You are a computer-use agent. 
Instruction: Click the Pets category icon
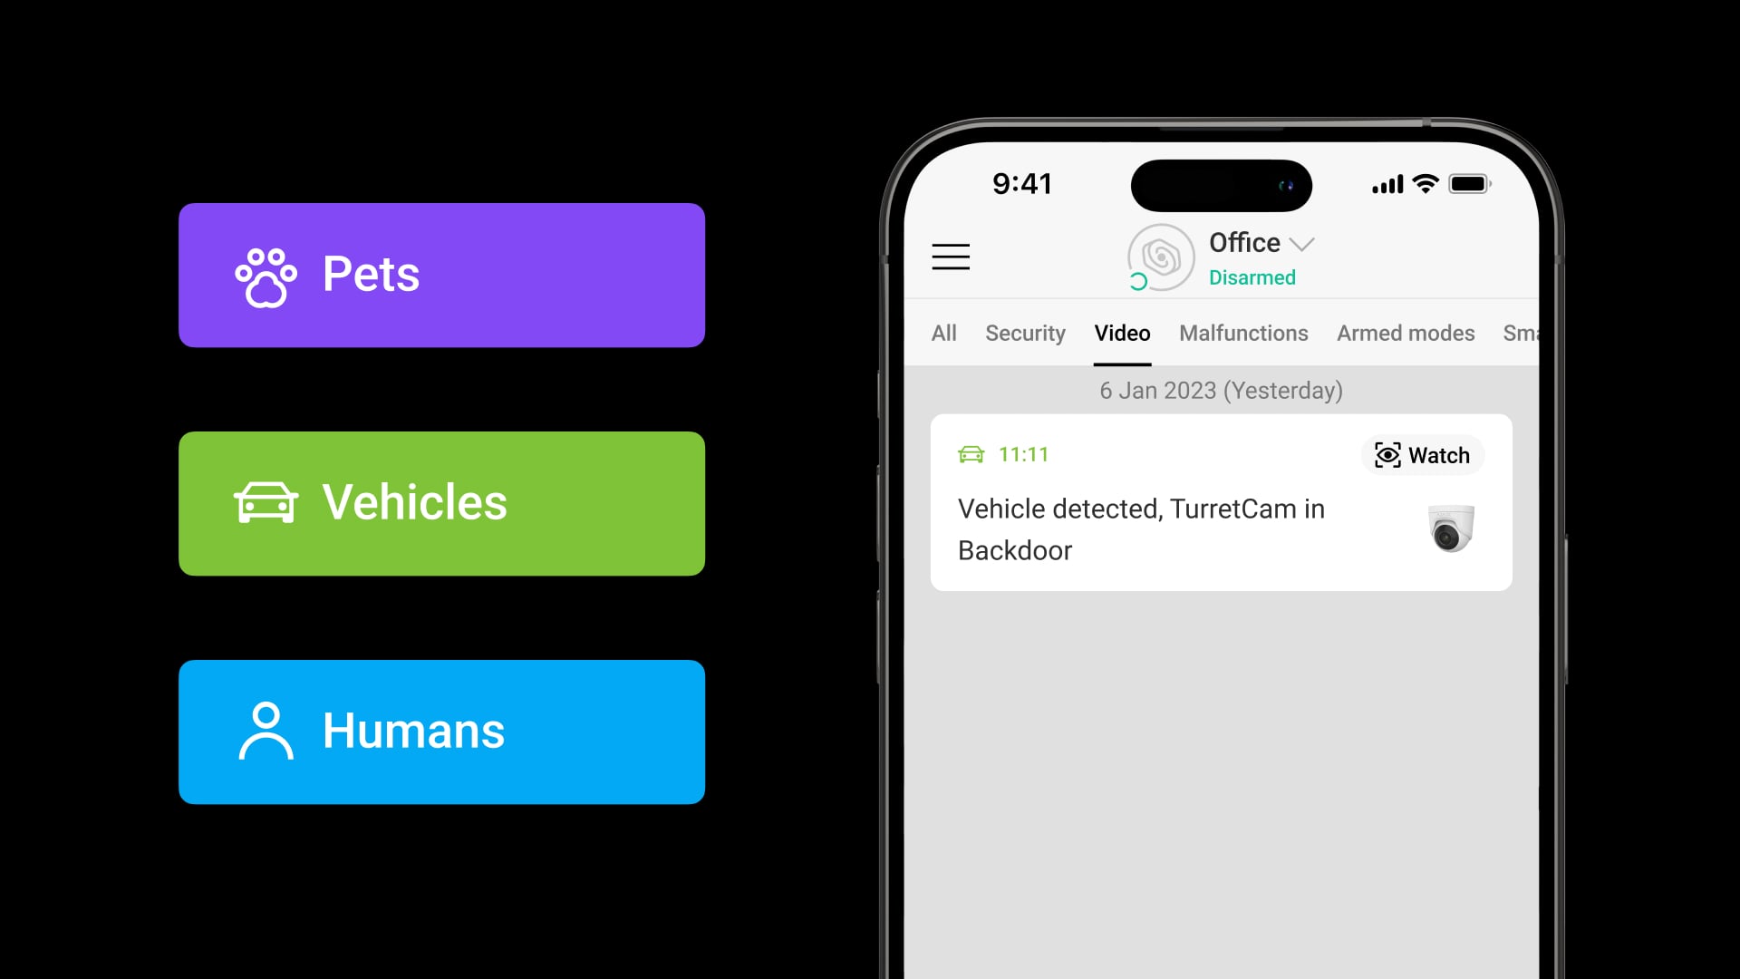click(x=264, y=275)
